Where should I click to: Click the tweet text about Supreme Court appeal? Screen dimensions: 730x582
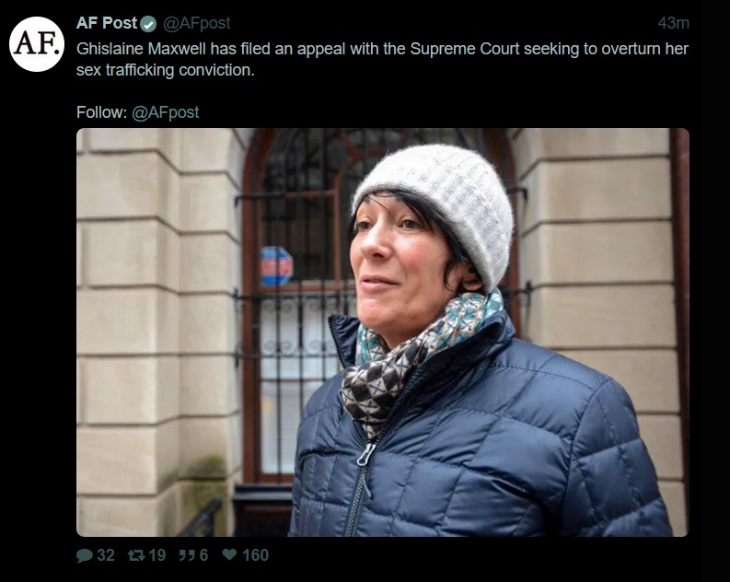pyautogui.click(x=382, y=49)
